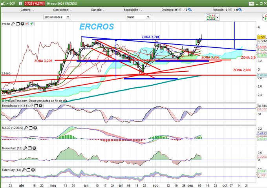Open the Posición gears settings icon

point(240,10)
